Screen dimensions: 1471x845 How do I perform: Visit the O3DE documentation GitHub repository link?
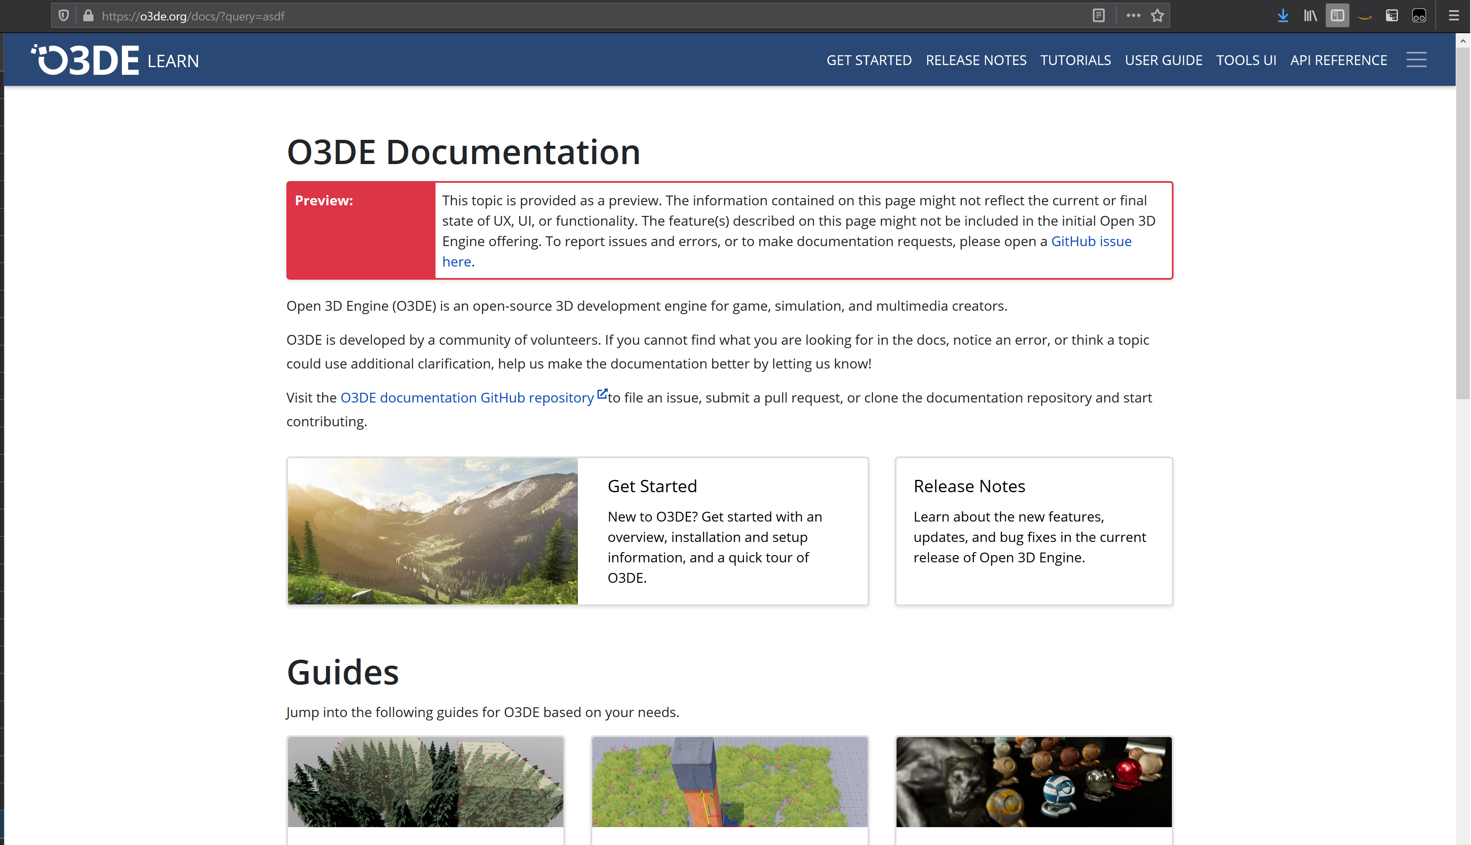pos(467,397)
